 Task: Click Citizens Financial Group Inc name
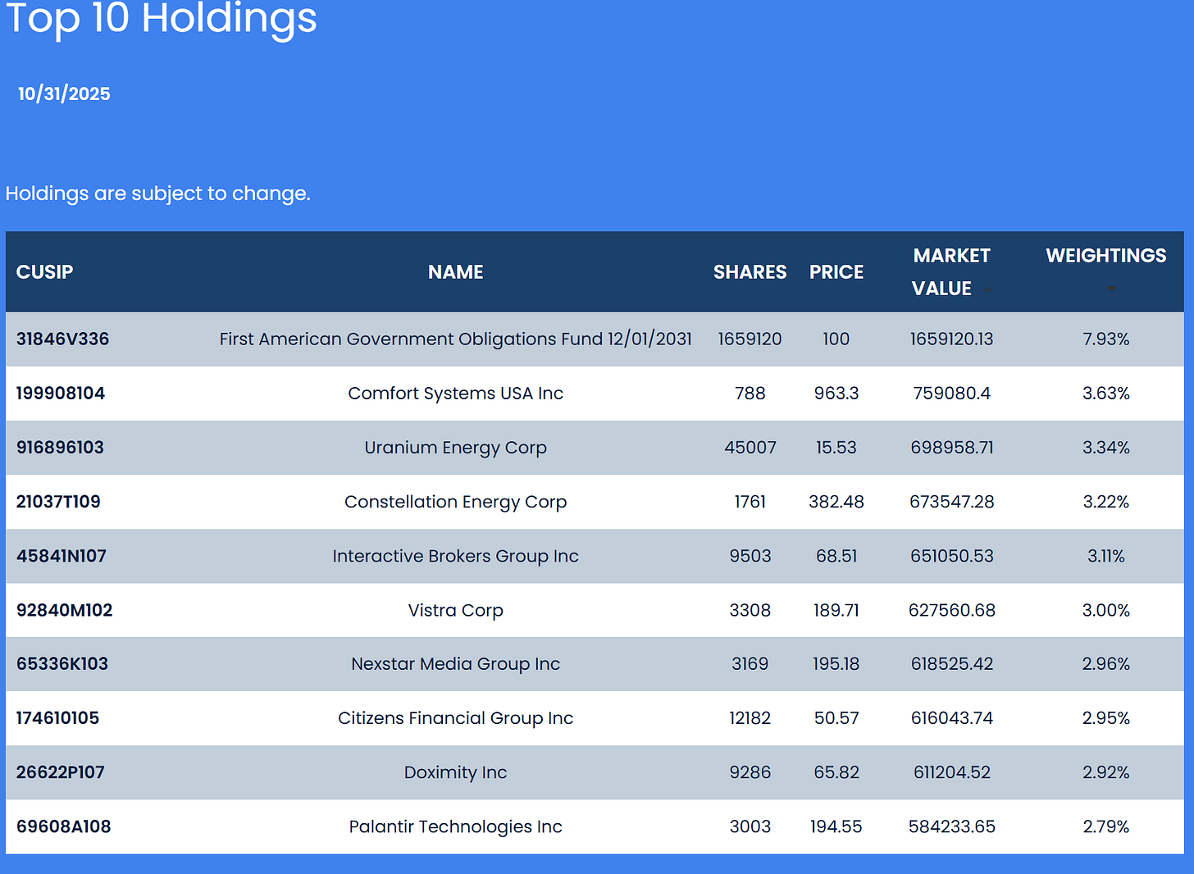click(456, 718)
